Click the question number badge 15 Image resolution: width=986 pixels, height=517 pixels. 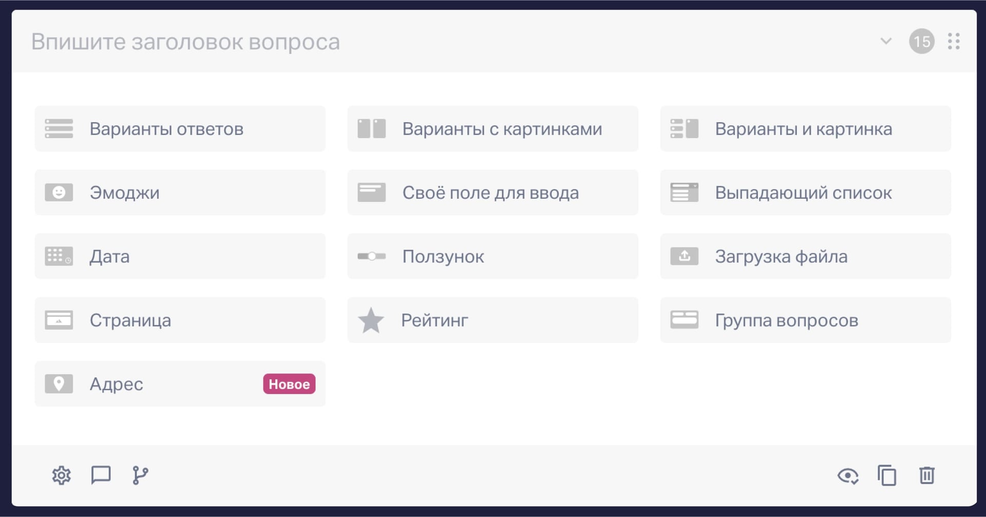point(921,42)
